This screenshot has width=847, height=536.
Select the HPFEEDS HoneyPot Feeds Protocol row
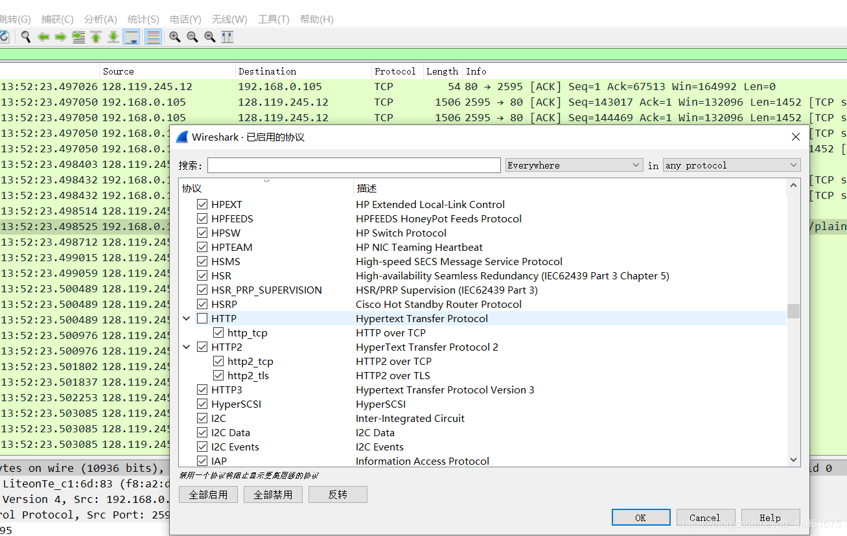coord(483,218)
